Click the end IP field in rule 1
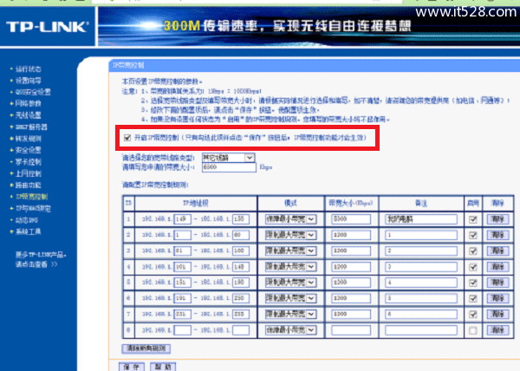Image resolution: width=520 pixels, height=371 pixels. (x=241, y=219)
